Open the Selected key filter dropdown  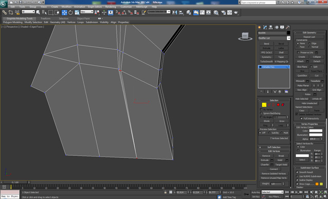(x=272, y=192)
